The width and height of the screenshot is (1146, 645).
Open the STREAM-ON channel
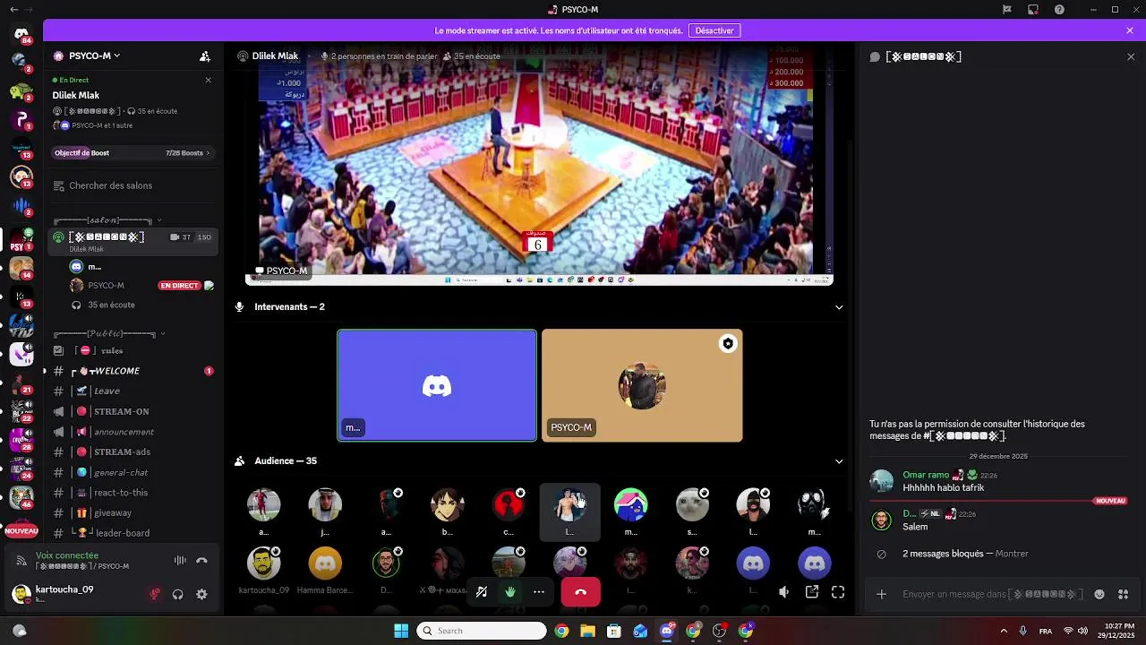(x=133, y=411)
